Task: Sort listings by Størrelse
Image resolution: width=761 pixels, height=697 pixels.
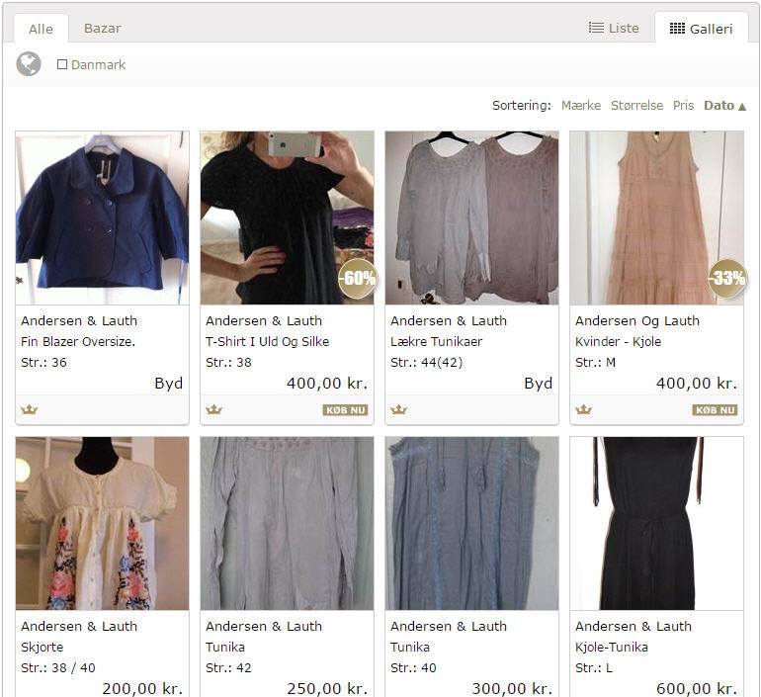Action: coord(636,106)
